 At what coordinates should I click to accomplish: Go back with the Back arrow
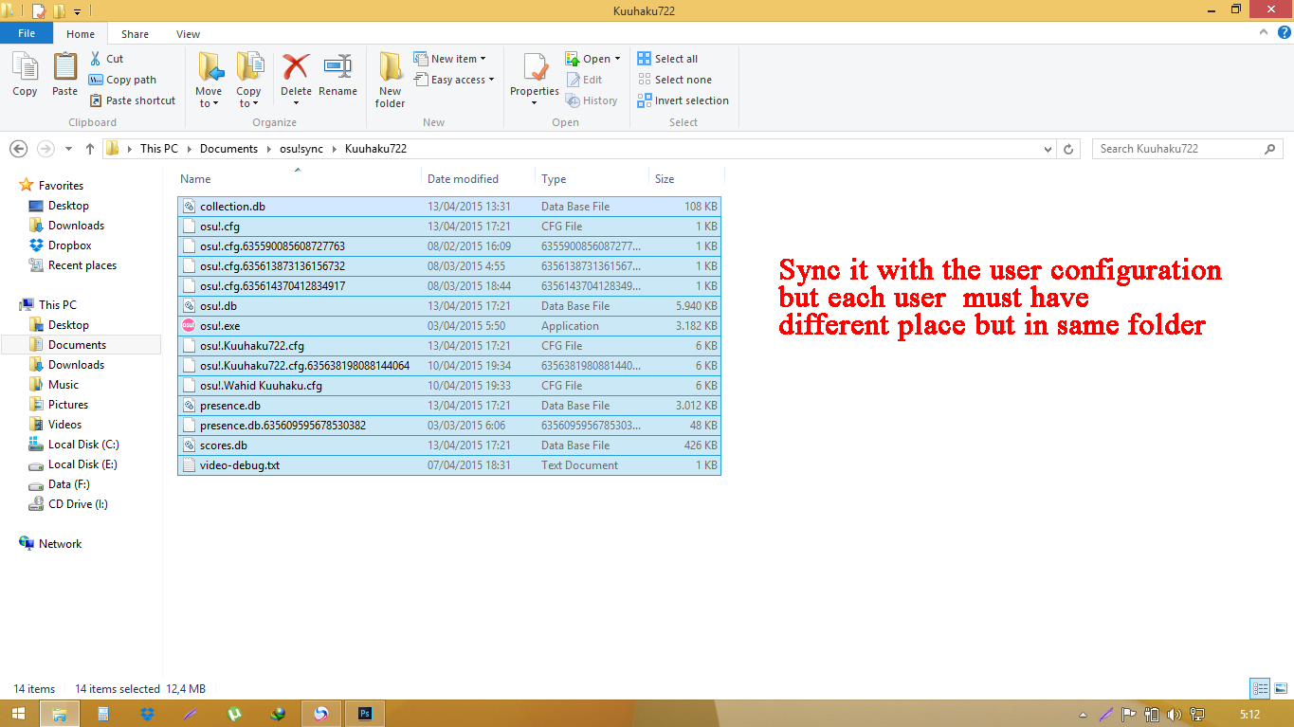tap(18, 149)
